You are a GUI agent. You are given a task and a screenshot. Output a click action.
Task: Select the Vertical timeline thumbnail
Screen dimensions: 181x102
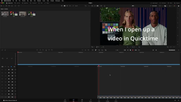(32, 14)
